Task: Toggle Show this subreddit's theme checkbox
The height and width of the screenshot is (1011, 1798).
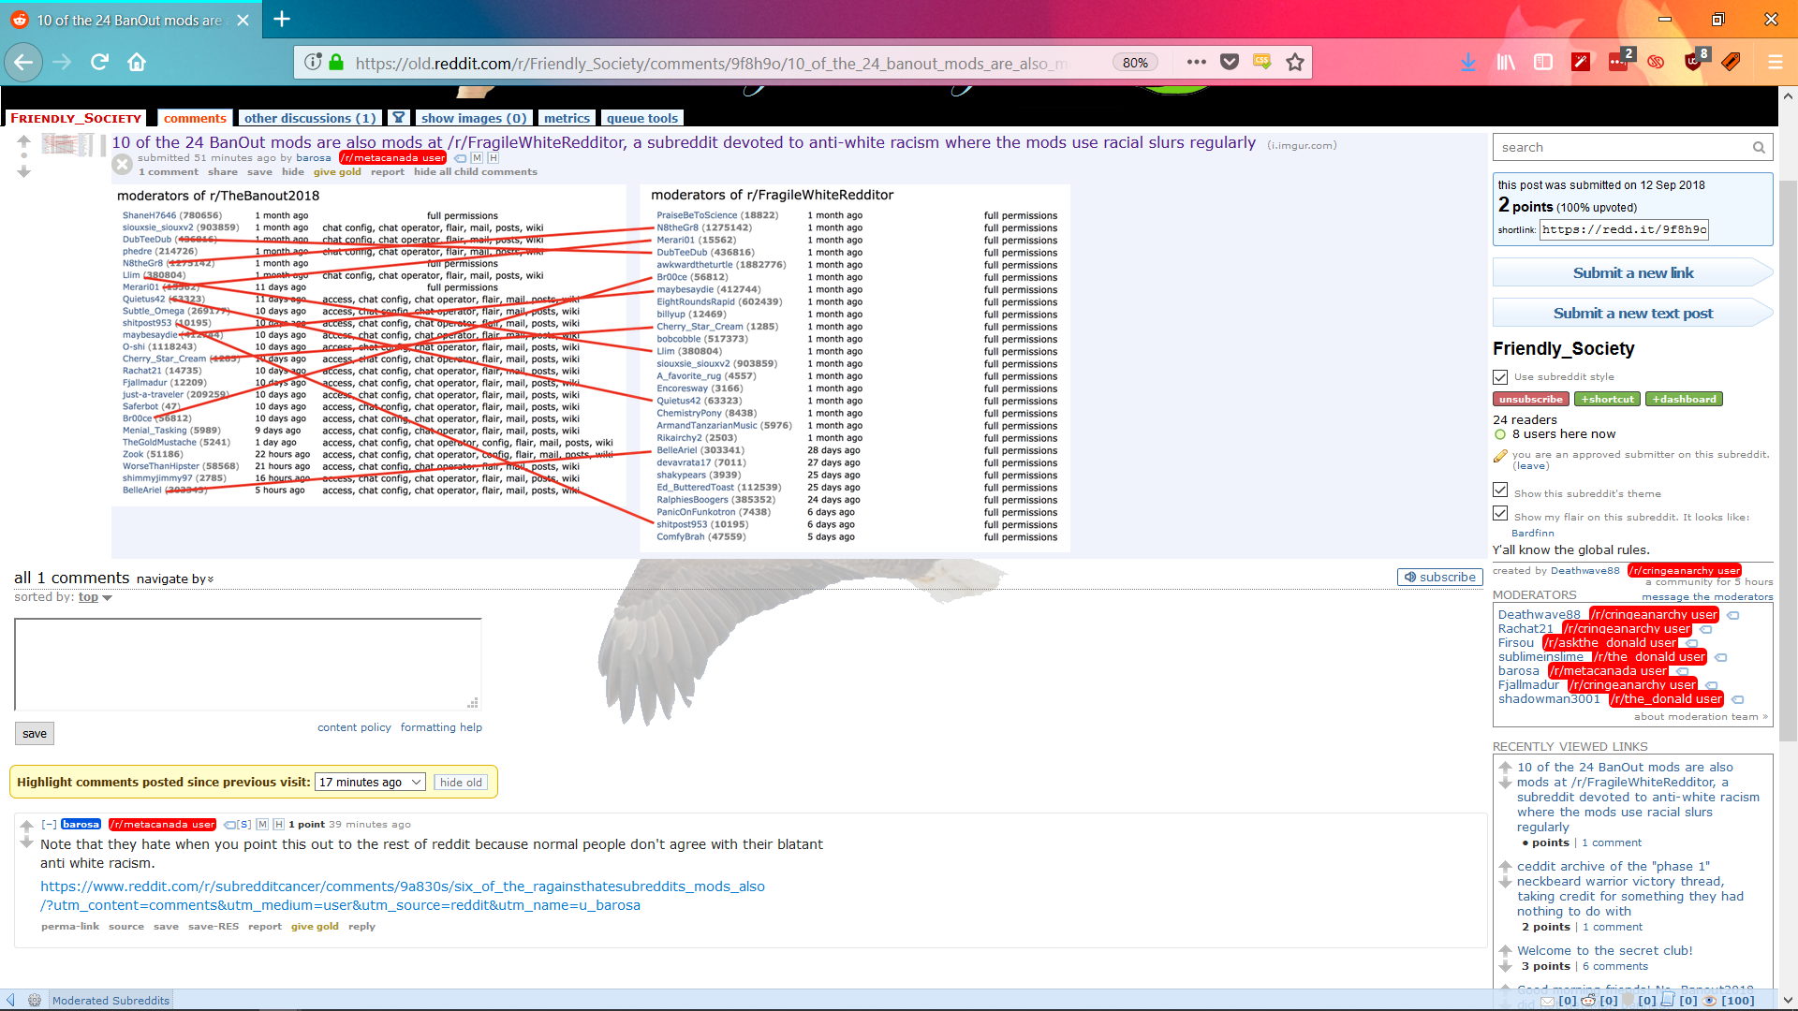Action: (1500, 491)
